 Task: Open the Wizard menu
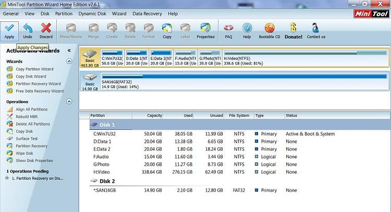point(119,14)
